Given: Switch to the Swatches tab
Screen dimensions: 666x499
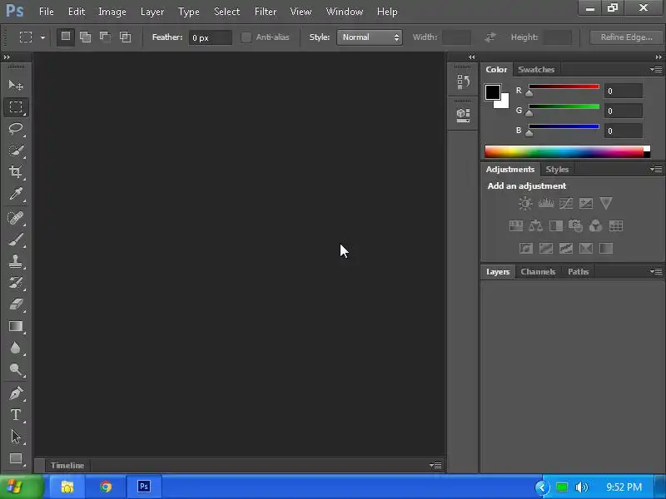Looking at the screenshot, I should [536, 70].
